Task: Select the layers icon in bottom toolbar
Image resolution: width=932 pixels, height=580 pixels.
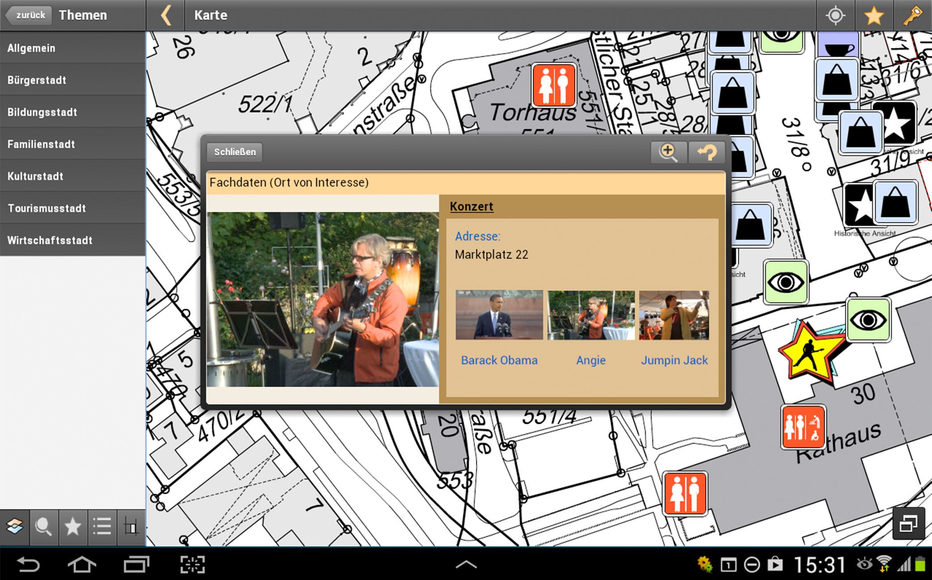Action: (15, 527)
